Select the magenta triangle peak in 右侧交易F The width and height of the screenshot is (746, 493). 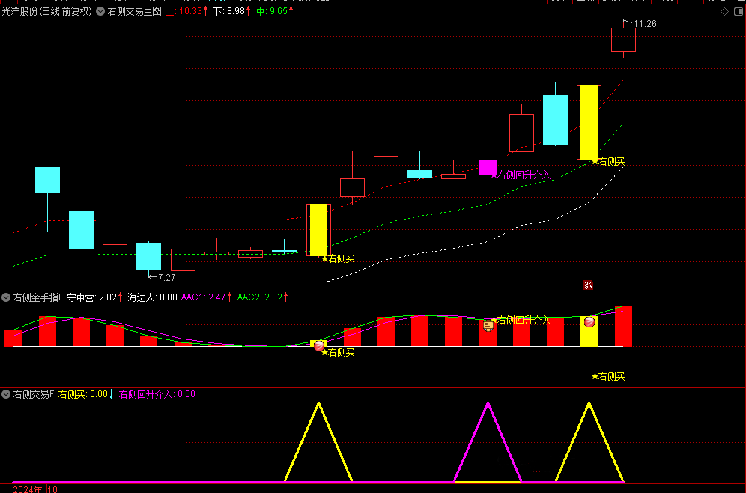pyautogui.click(x=488, y=405)
